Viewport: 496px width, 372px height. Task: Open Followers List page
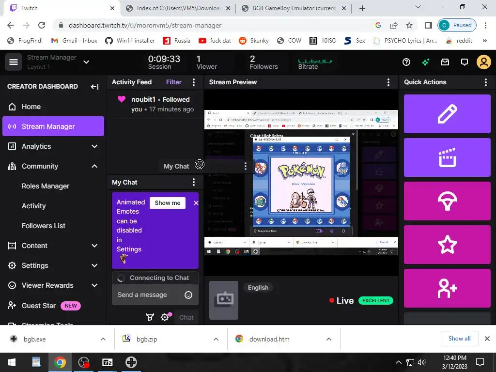tap(44, 226)
